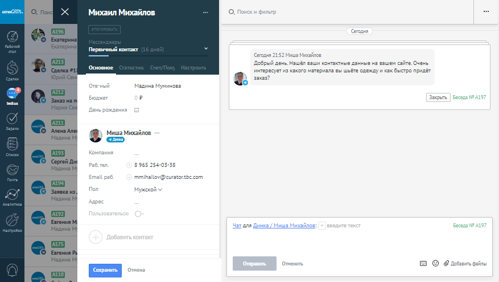Image resolution: width=499 pixels, height=282 pixels.
Task: Click the birthday calendar icon
Action: click(x=137, y=109)
